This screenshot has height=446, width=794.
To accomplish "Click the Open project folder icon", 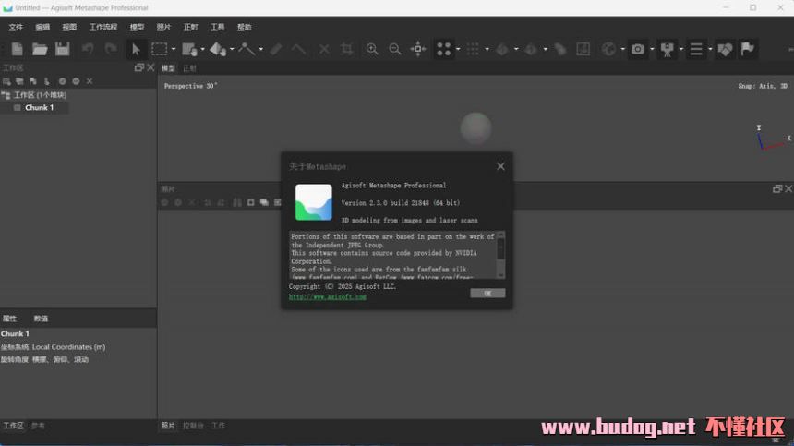I will (40, 49).
